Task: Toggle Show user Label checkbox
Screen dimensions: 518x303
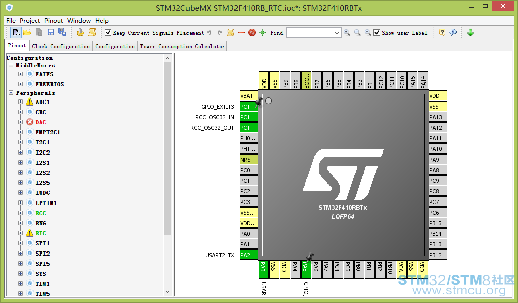Action: coord(376,33)
